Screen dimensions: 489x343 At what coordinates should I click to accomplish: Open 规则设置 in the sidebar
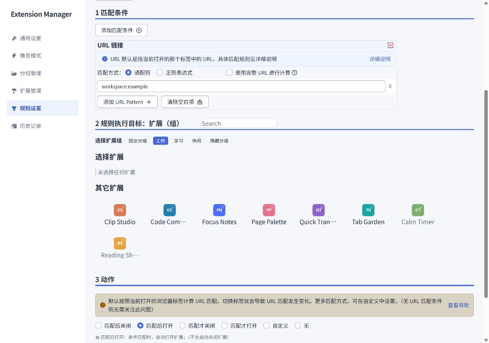click(x=43, y=108)
